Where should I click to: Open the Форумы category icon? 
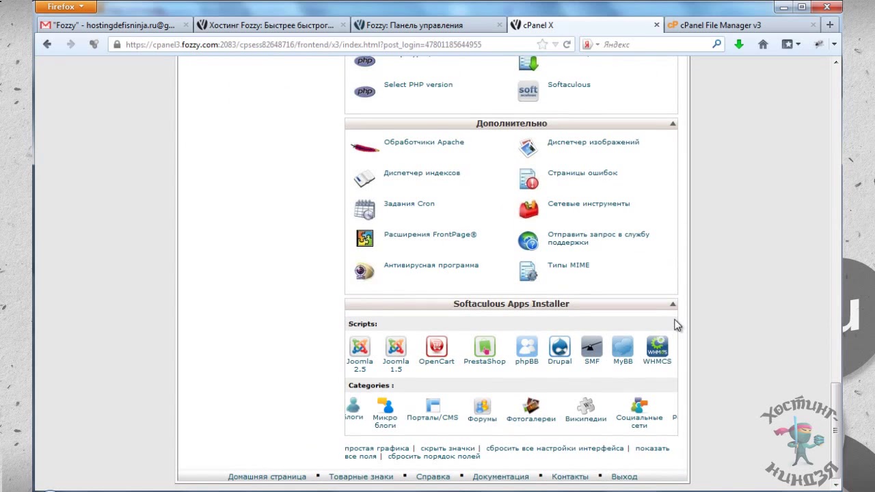(482, 406)
